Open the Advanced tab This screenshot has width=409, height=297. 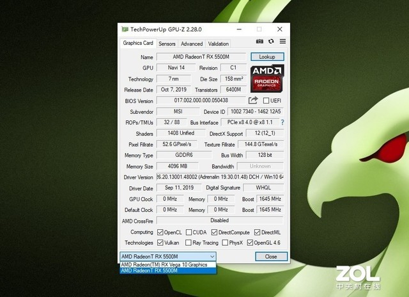pos(192,44)
